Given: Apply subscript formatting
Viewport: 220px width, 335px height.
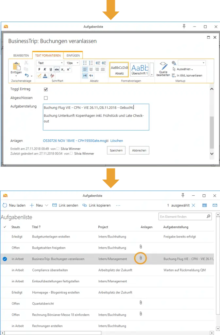Looking at the screenshot, I should (62, 69).
